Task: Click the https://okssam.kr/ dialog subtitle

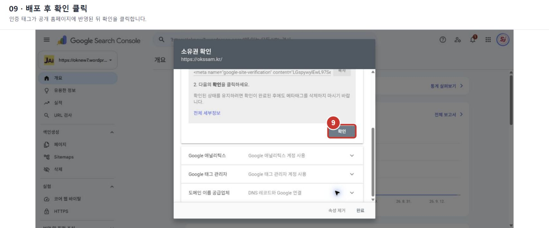Action: pos(201,59)
